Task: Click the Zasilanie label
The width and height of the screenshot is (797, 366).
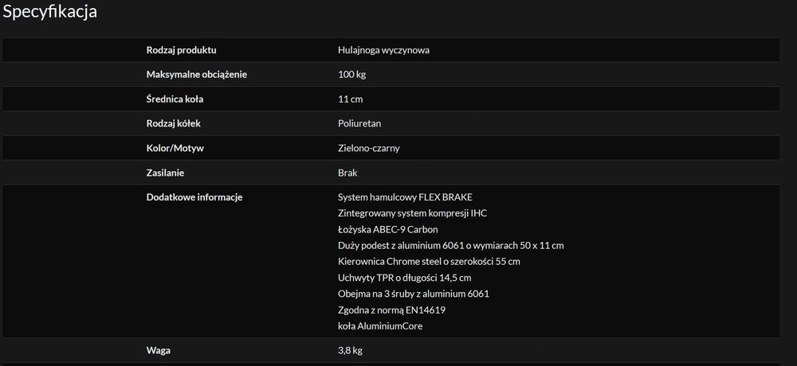Action: pos(166,173)
